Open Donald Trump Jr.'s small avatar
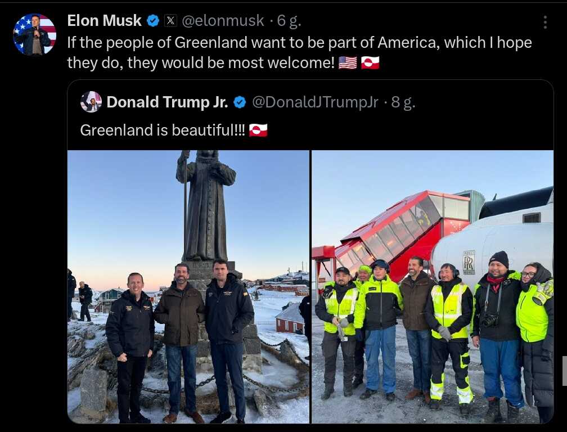This screenshot has height=432, width=567. pyautogui.click(x=91, y=102)
